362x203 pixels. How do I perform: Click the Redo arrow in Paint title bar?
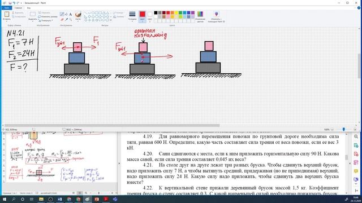tap(18, 3)
